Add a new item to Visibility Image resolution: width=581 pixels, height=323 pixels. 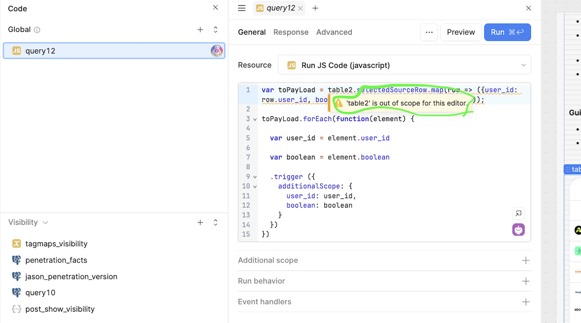coord(200,222)
